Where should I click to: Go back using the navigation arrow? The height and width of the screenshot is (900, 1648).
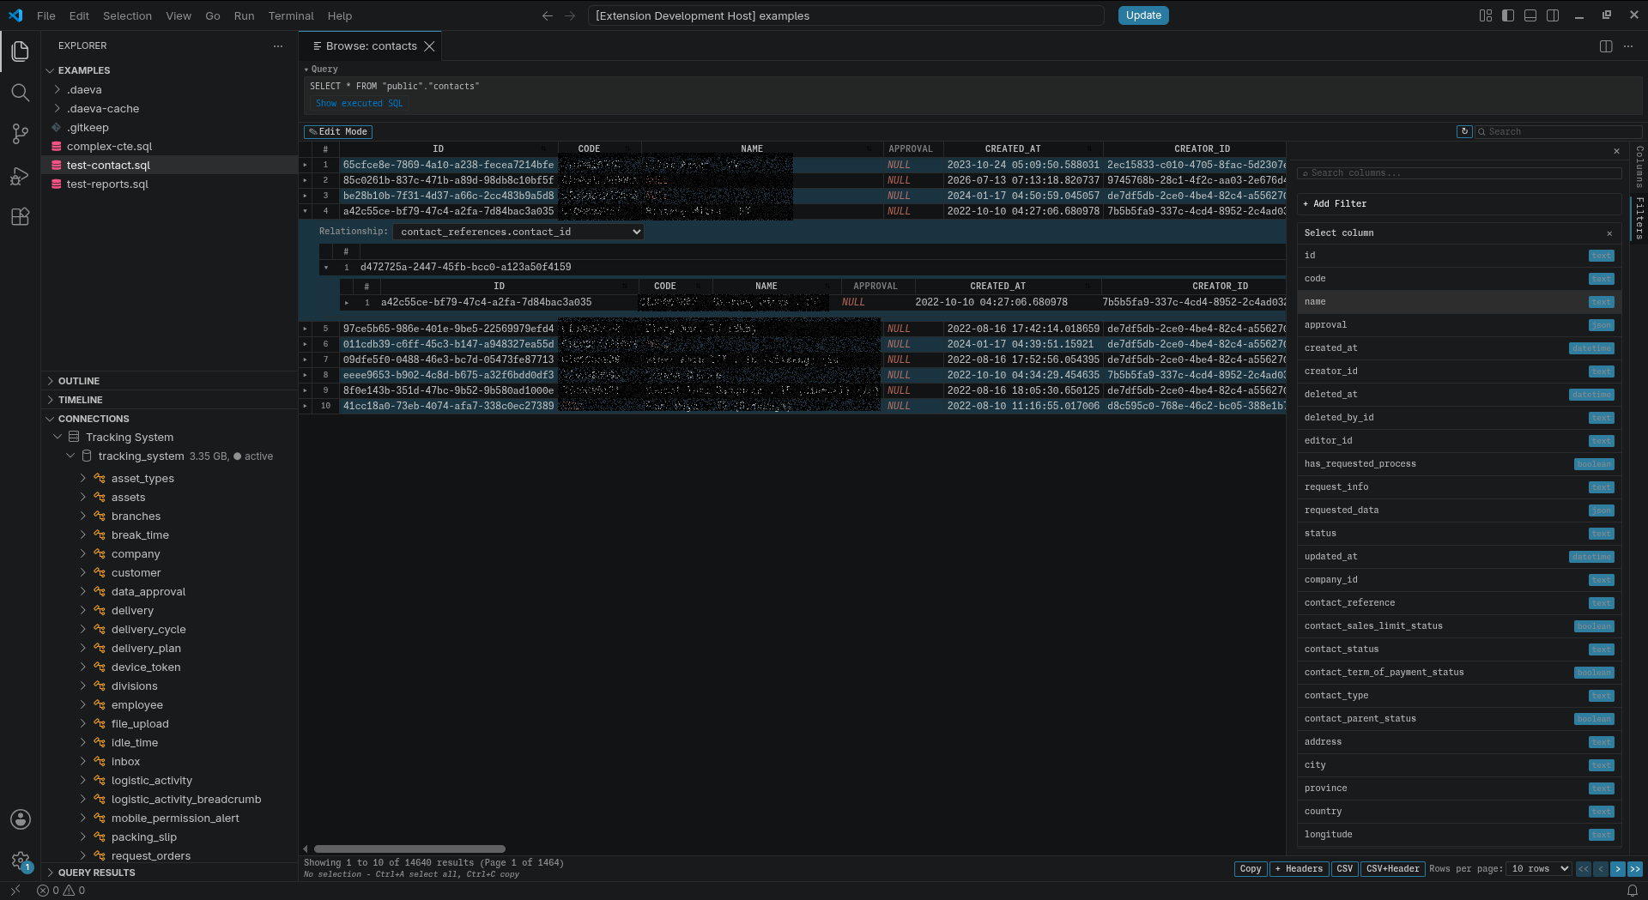click(548, 15)
